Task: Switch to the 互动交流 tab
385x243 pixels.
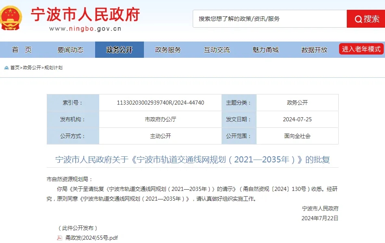Action: click(x=217, y=50)
